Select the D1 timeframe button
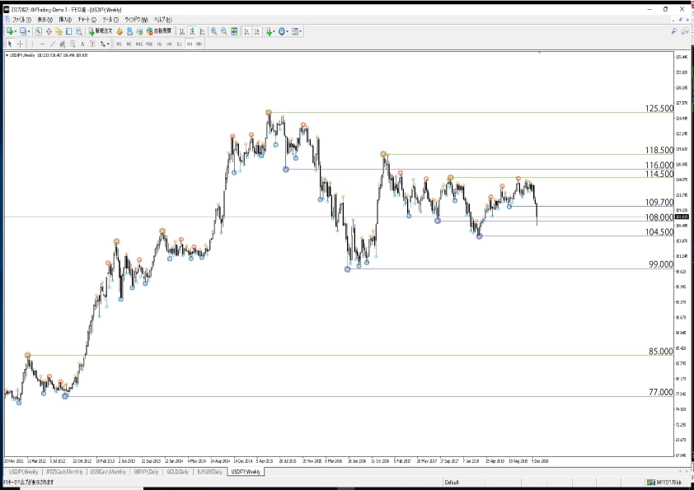Image resolution: width=694 pixels, height=490 pixels. 179,44
